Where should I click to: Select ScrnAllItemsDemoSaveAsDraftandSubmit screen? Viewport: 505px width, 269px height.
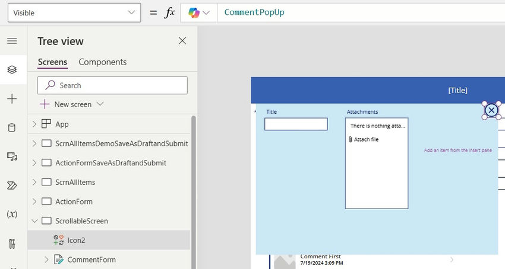pyautogui.click(x=122, y=143)
